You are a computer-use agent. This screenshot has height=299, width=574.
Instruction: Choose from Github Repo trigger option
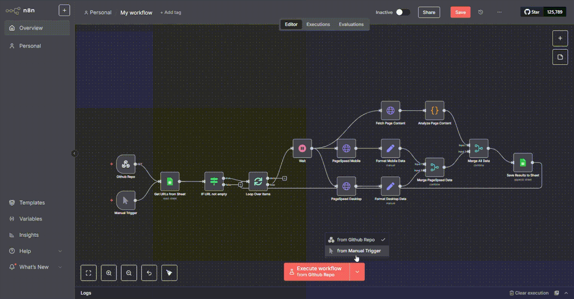point(357,240)
